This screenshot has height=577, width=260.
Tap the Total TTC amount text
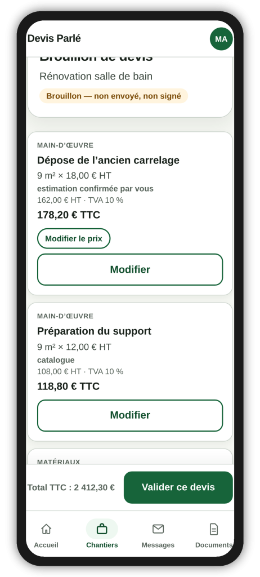71,487
